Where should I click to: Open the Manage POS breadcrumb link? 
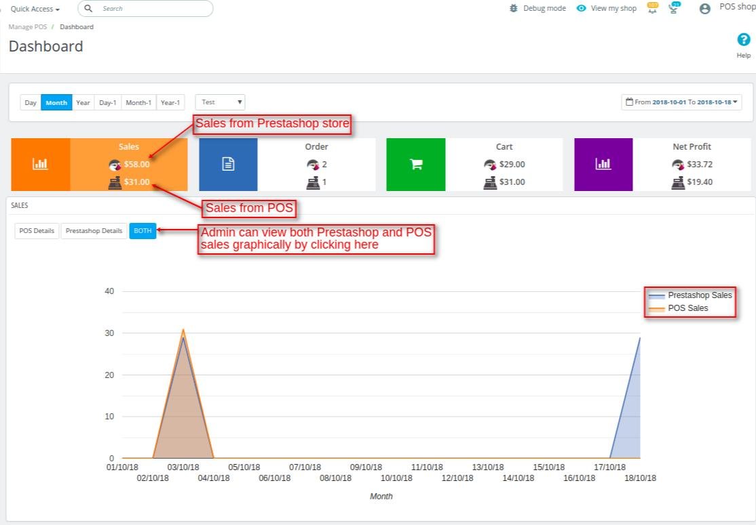27,27
